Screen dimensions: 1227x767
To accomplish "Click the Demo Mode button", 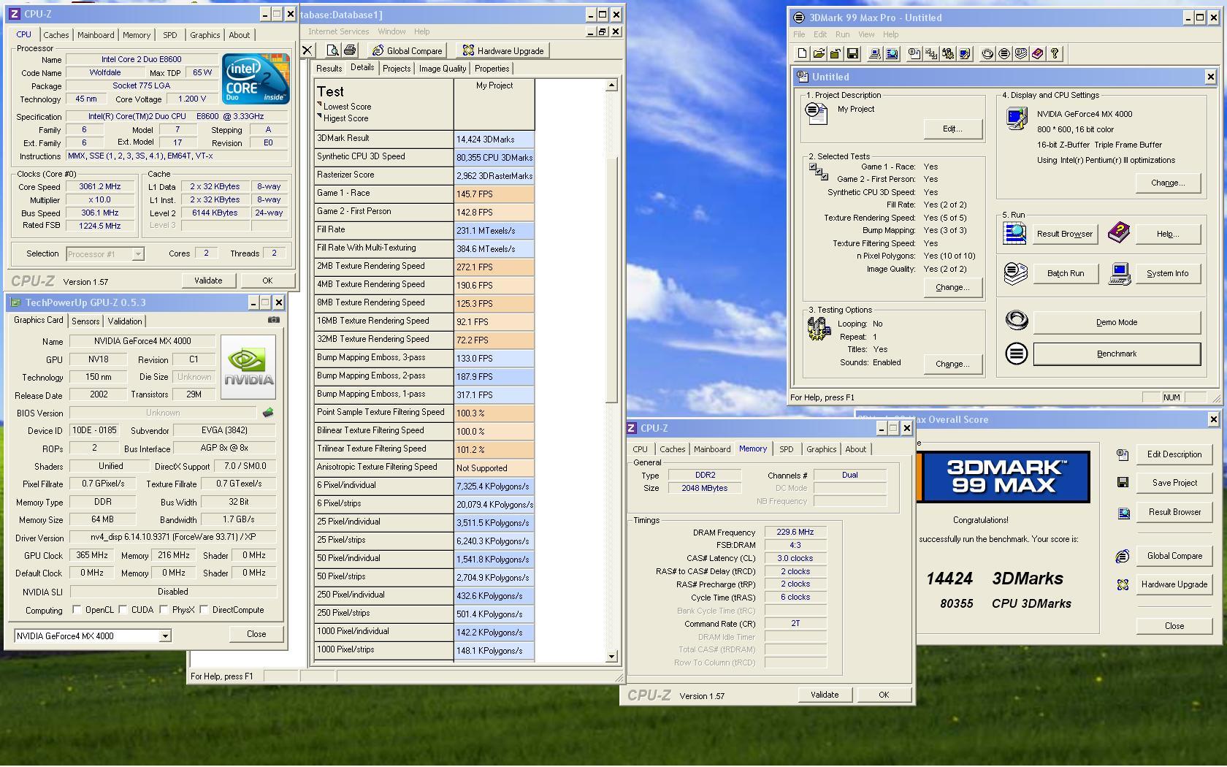I will coord(1117,322).
